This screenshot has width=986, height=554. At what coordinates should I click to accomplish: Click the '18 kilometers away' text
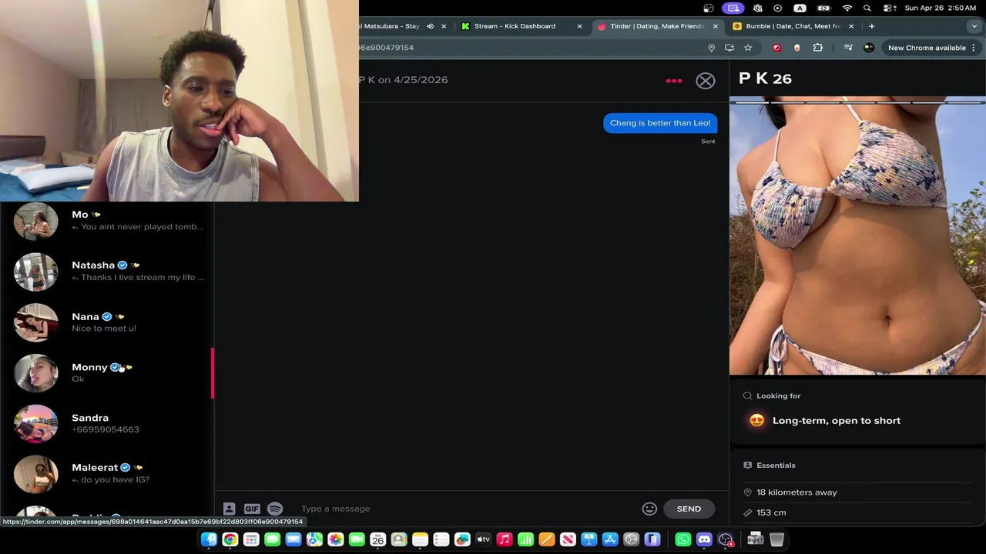click(x=797, y=492)
